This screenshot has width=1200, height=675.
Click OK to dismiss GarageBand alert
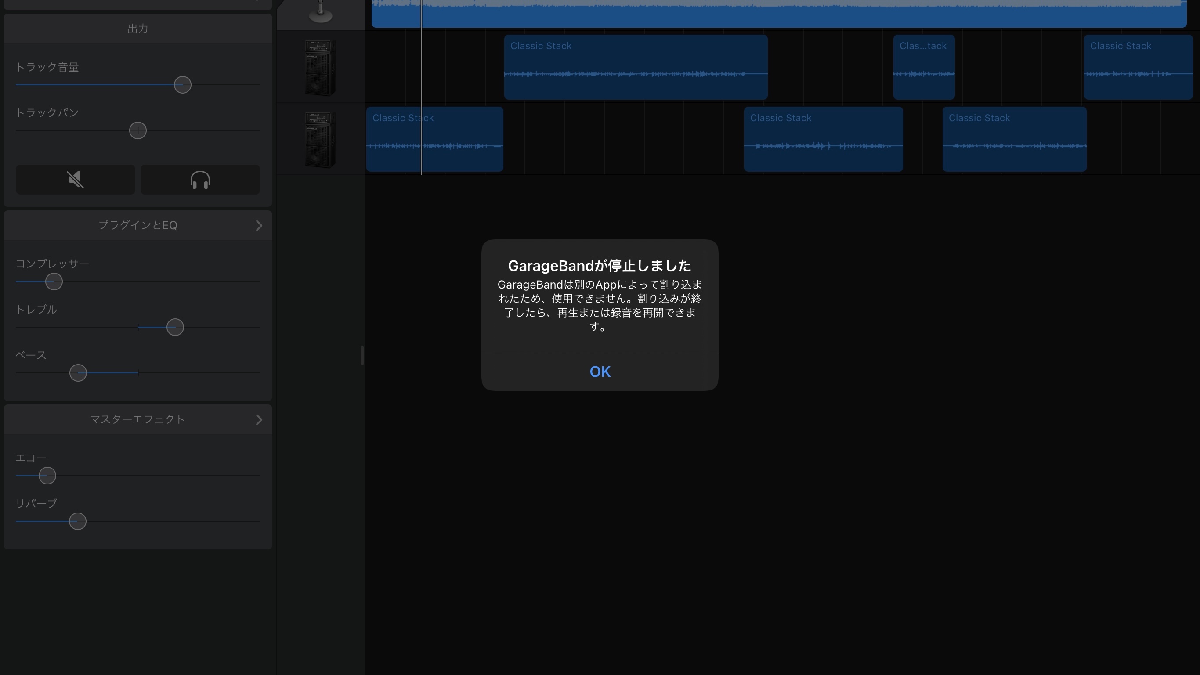[x=600, y=371]
